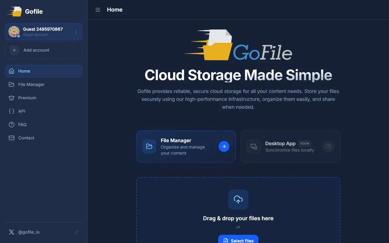Screen dimensions: 389x243
Task: Add account button label
Action: click(x=36, y=50)
